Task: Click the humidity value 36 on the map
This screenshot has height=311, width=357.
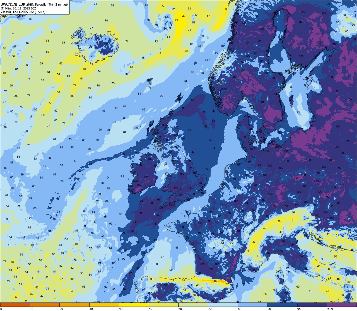Action: coord(194,295)
